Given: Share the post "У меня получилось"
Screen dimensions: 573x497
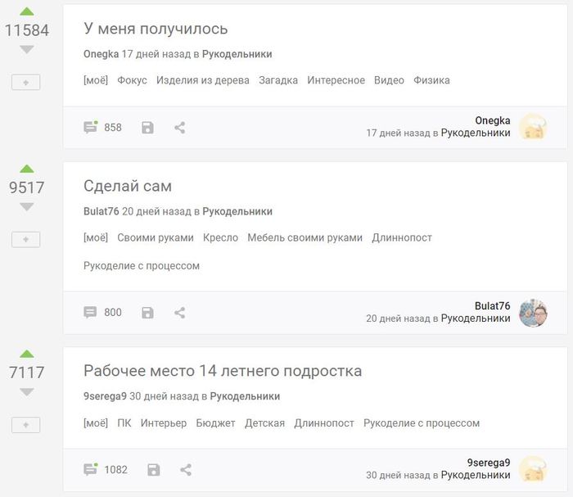Looking at the screenshot, I should [x=180, y=128].
